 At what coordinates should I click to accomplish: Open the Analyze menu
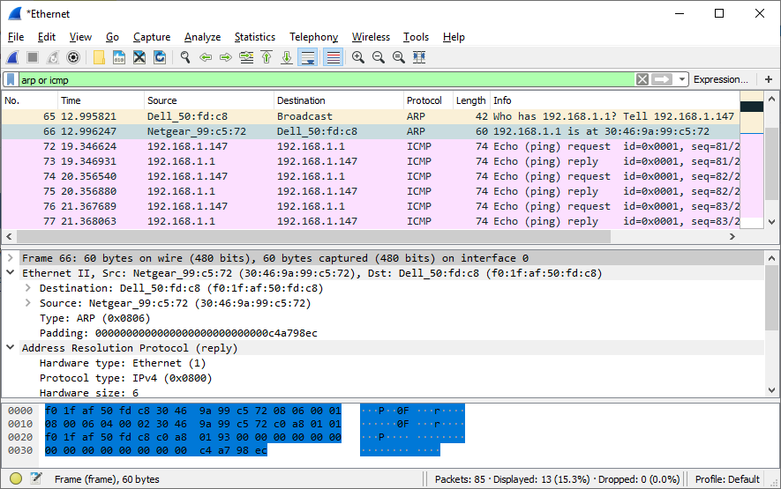tap(202, 37)
